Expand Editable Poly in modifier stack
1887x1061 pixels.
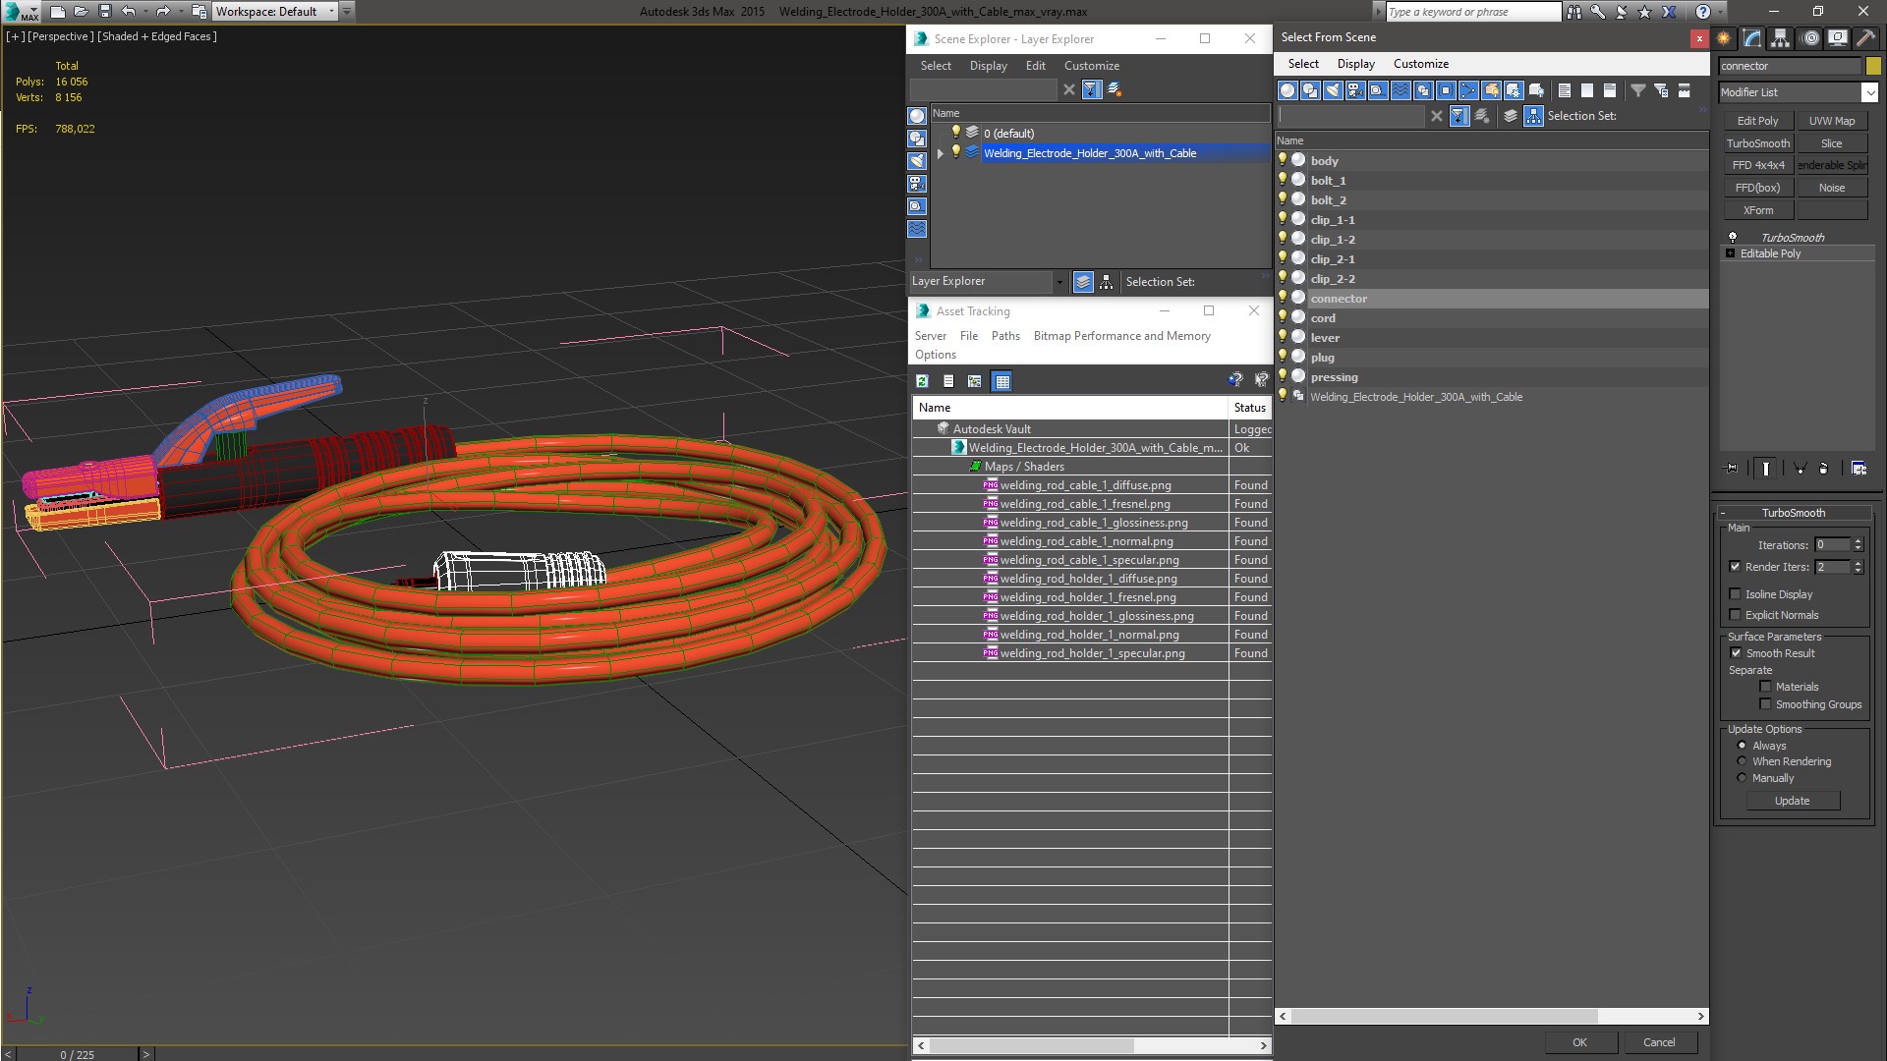[x=1730, y=253]
